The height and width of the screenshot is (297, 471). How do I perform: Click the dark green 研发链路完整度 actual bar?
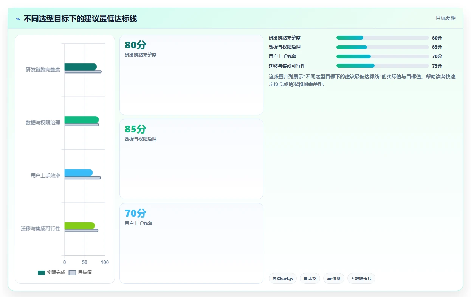(x=81, y=67)
